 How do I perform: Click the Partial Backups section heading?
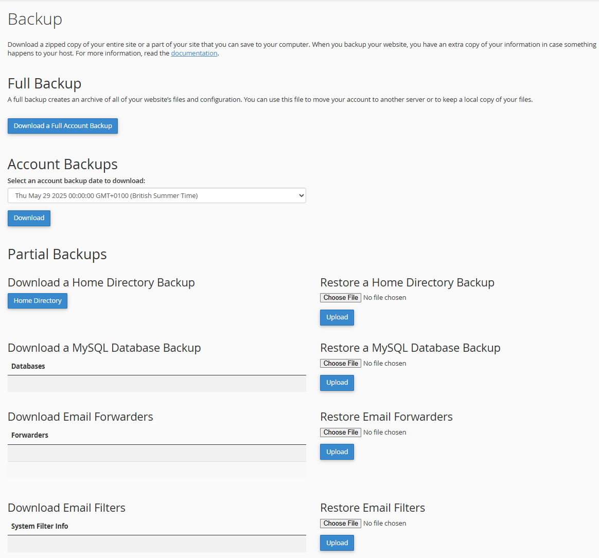tap(57, 255)
